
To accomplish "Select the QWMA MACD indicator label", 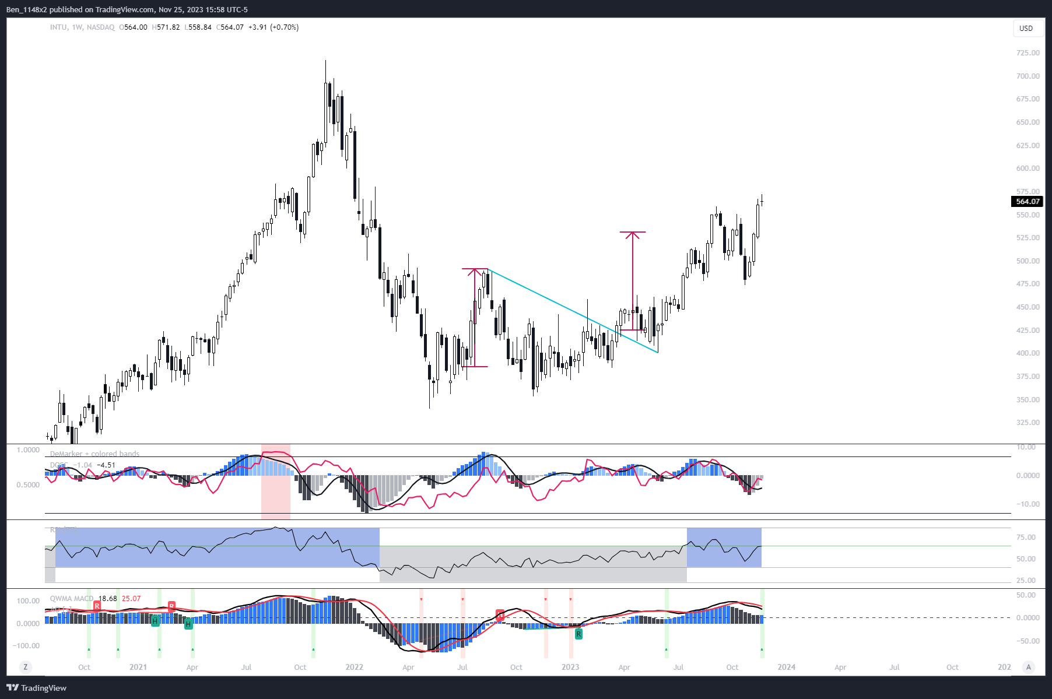I will (x=71, y=599).
